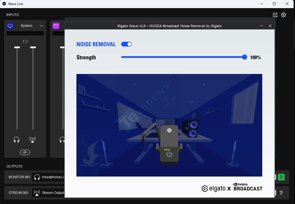Click the NOISE REMOVAL heading
The height and width of the screenshot is (204, 295).
96,44
